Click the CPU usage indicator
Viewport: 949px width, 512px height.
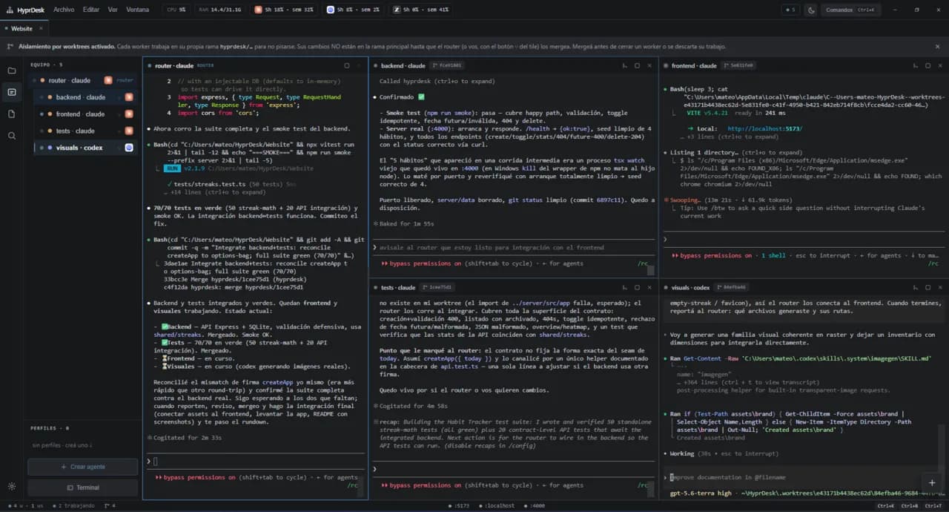coord(176,10)
